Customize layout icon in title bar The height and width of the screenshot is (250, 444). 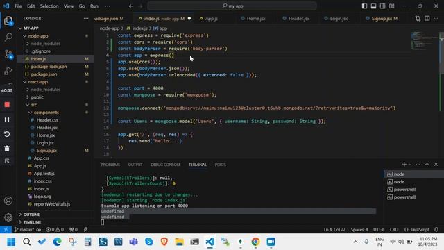tap(392, 6)
